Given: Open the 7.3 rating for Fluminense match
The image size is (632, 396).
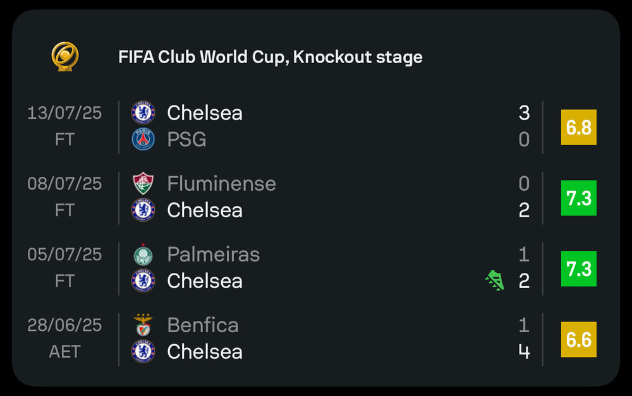Looking at the screenshot, I should (x=579, y=198).
